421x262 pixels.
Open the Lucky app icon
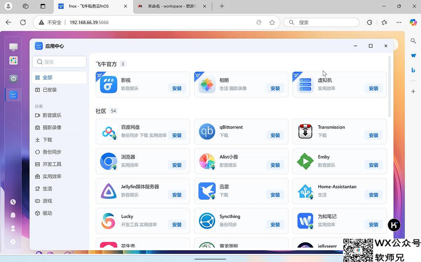(x=108, y=221)
